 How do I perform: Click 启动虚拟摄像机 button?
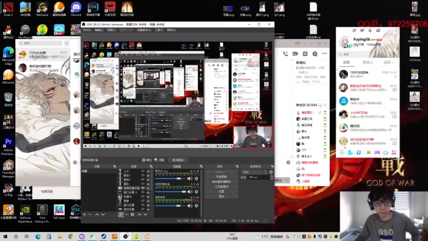pyautogui.click(x=221, y=182)
